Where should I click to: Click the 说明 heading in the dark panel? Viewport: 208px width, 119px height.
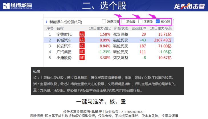click(37, 72)
